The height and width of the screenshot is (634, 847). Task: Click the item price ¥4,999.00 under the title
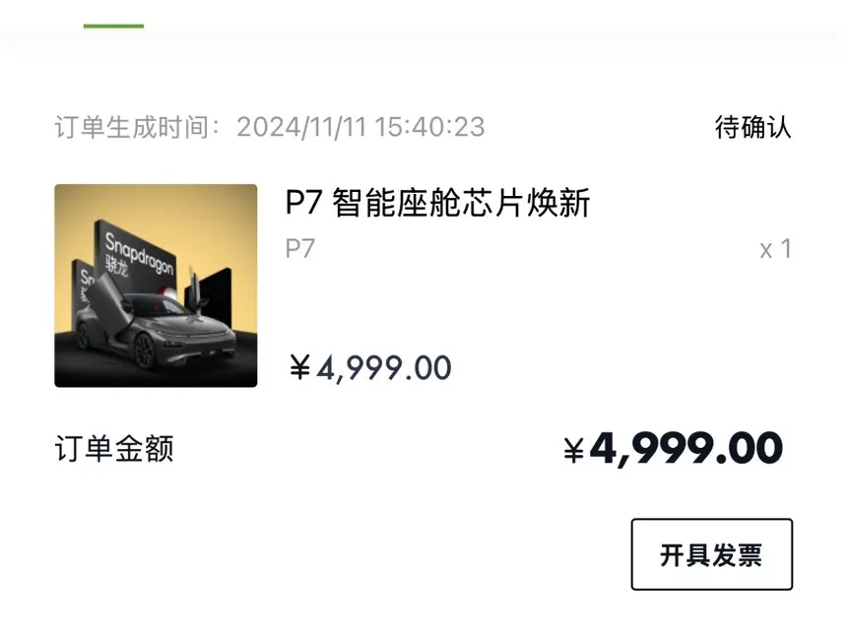tap(370, 368)
